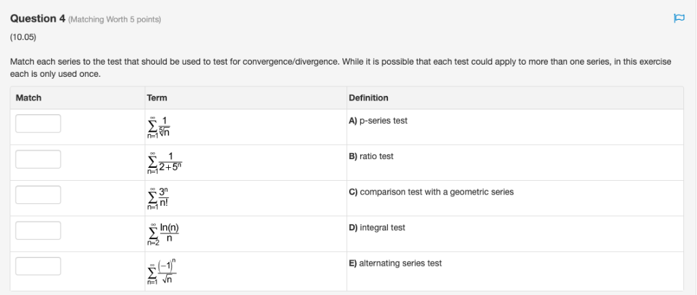Click definition D) integral test

[x=376, y=228]
